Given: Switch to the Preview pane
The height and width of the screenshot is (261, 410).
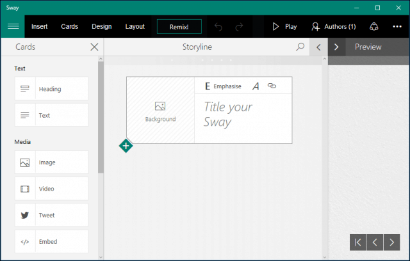Looking at the screenshot, I should (368, 47).
